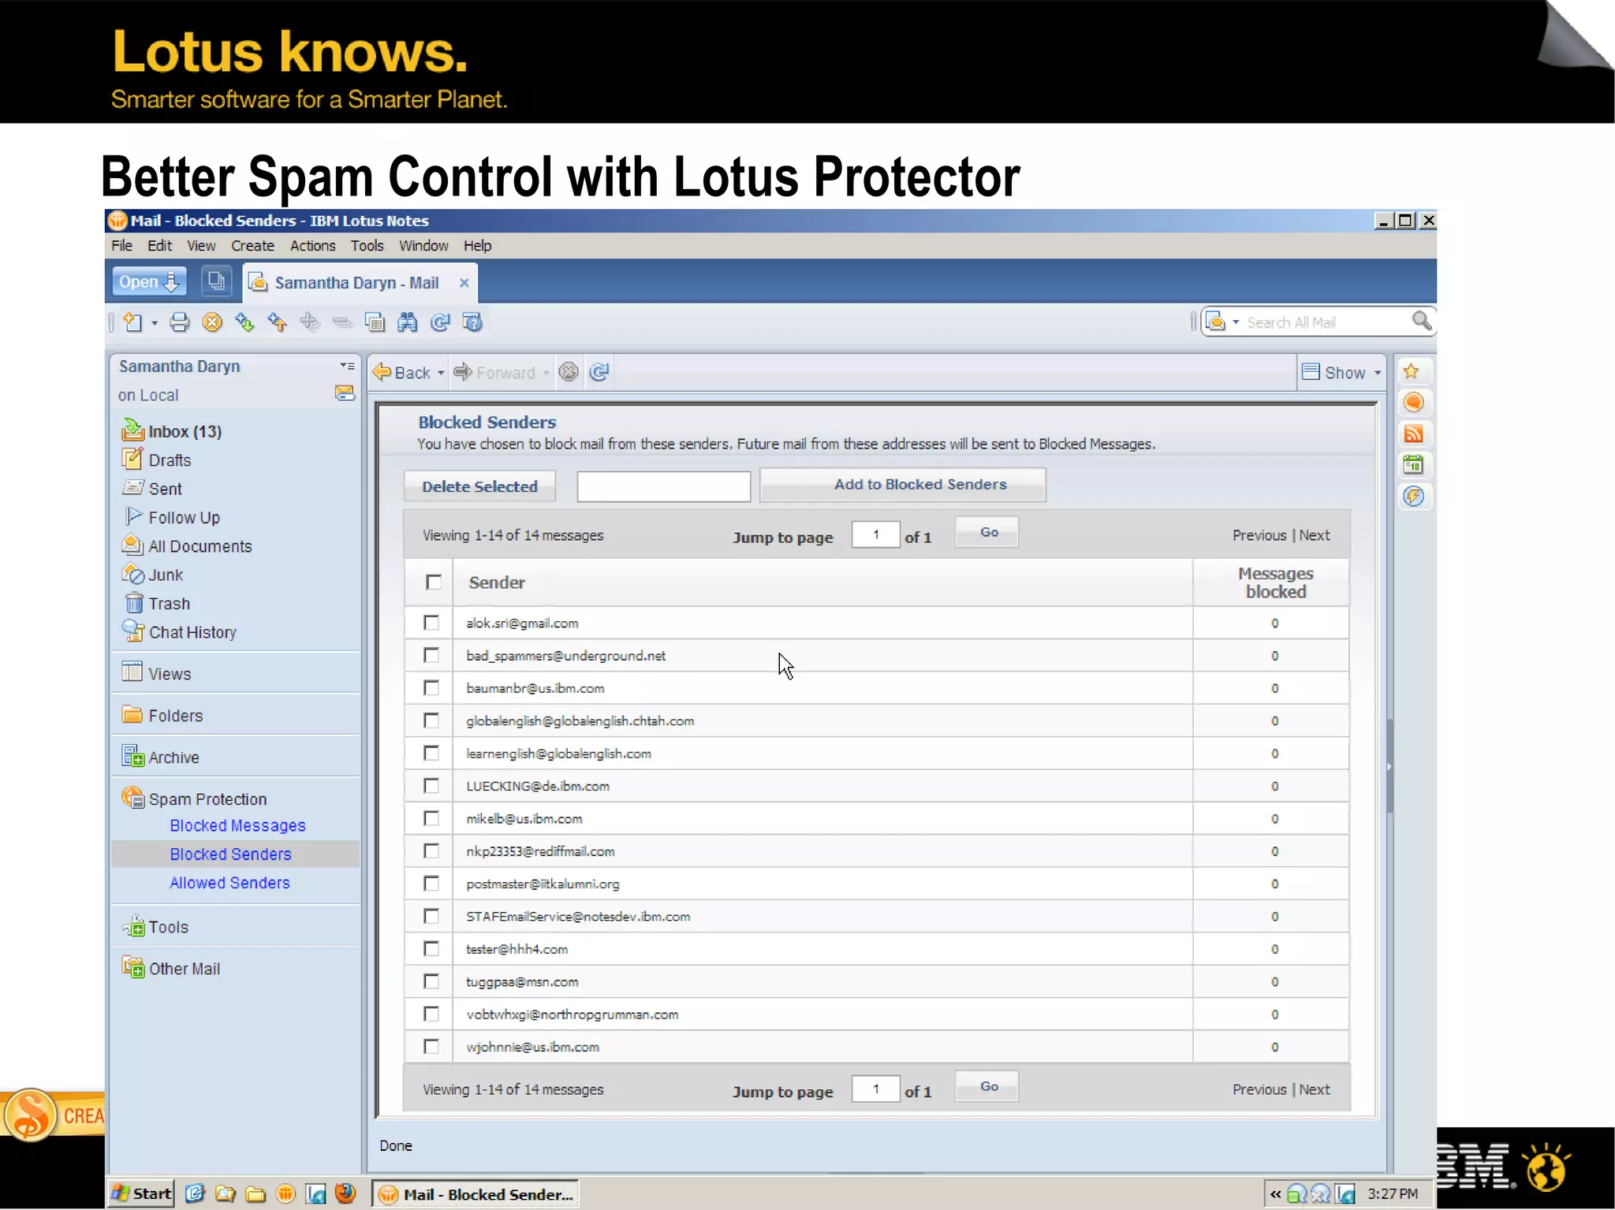Image resolution: width=1615 pixels, height=1210 pixels.
Task: Open Chat History
Action: (192, 632)
